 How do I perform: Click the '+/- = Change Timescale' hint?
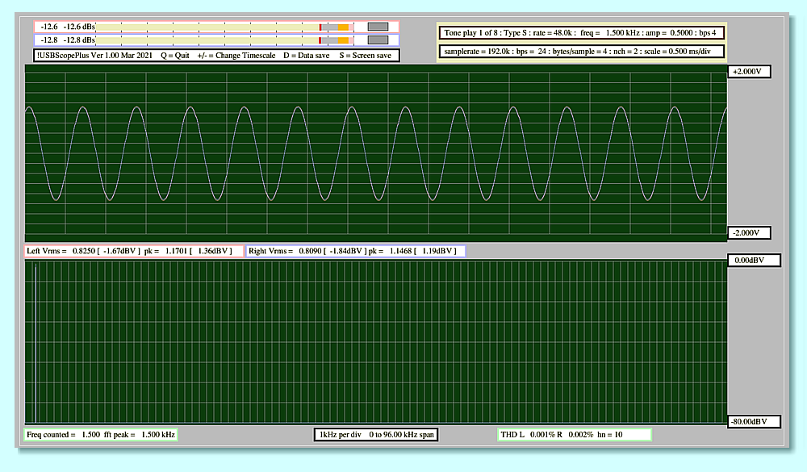(236, 56)
